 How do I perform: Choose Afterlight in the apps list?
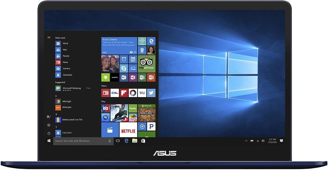pyautogui.click(x=66, y=101)
